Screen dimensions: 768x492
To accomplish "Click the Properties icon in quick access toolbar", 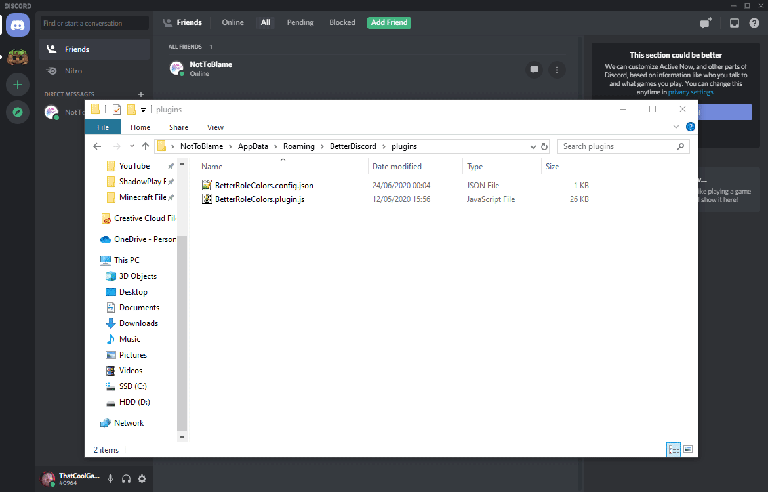I will point(117,109).
